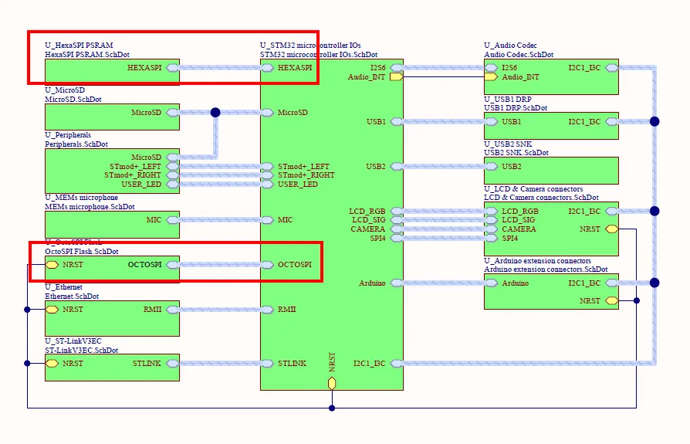
Task: Click NRST wire junction below STM32 NRST port
Action: click(332, 408)
